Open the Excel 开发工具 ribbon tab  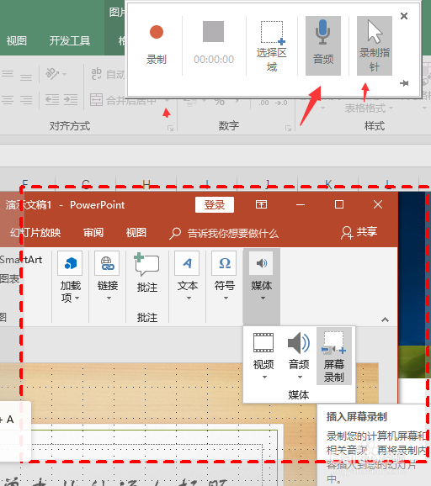point(70,40)
